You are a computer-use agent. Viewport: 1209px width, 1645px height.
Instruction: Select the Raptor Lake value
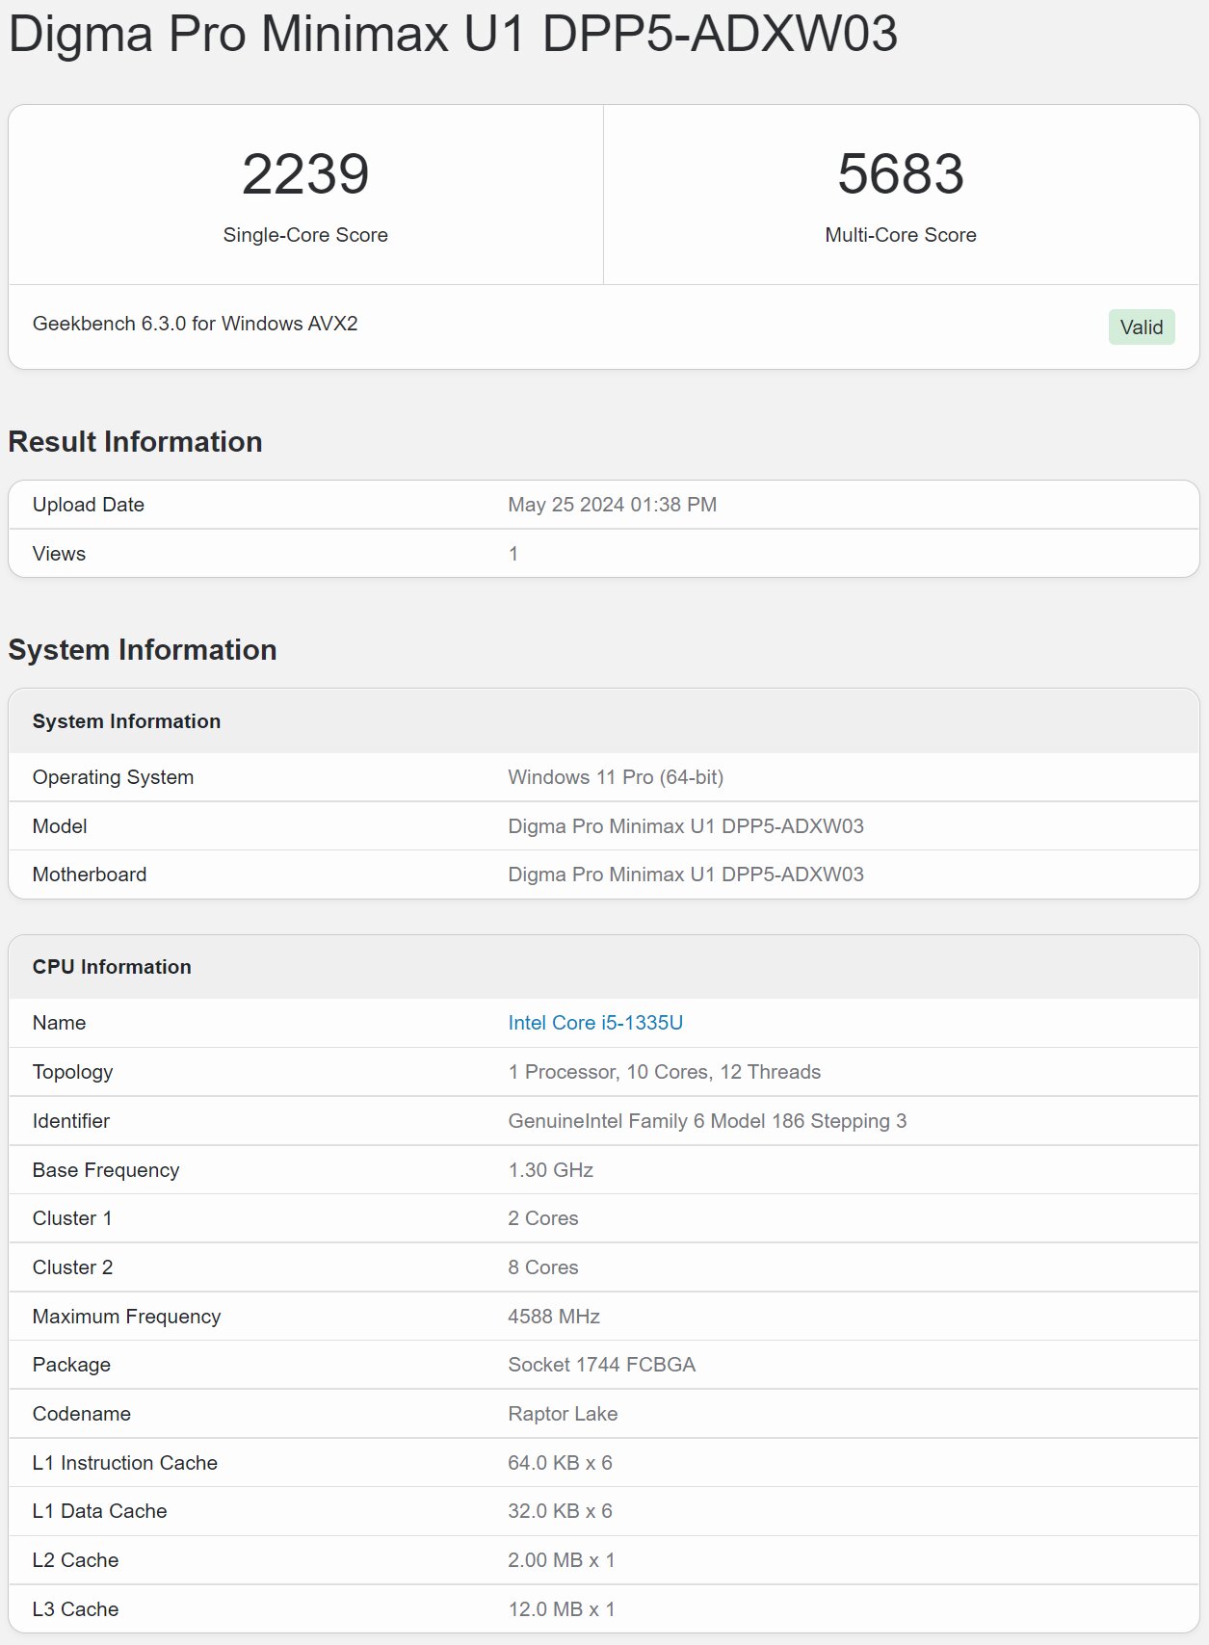(563, 1414)
